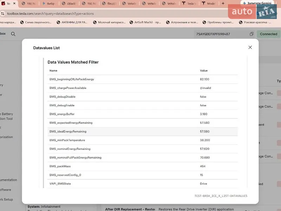This screenshot has height=211, width=281.
Task: Open the Молочай кипарисо bookmark
Action: pos(109,22)
